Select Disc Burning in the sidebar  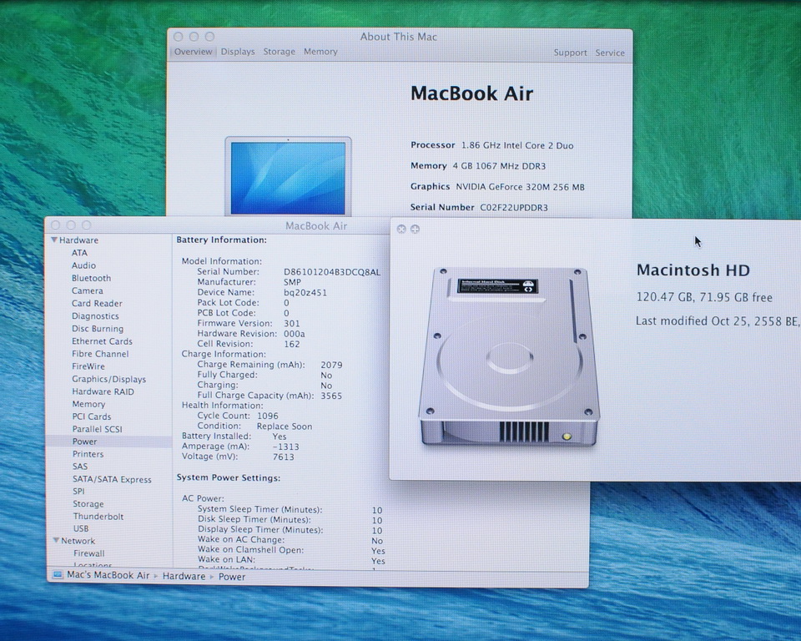click(x=97, y=329)
